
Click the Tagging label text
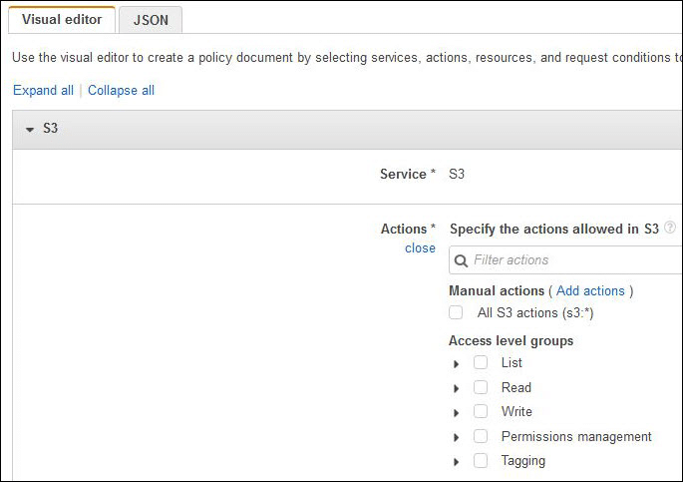coord(523,461)
